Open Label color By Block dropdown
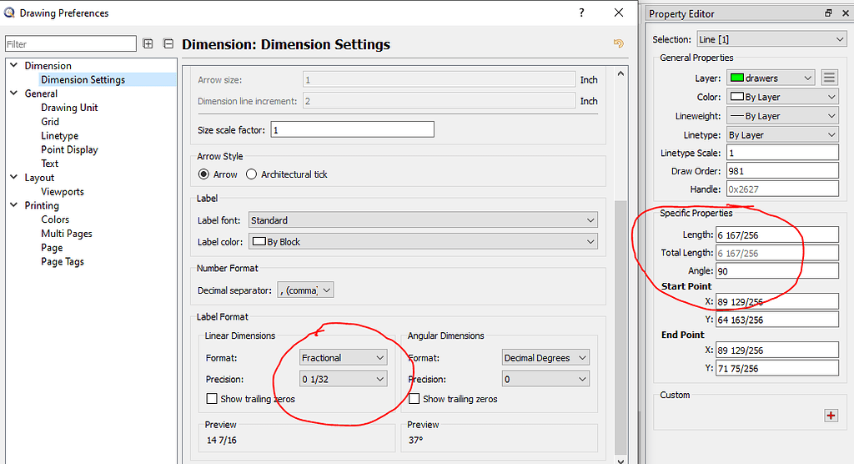Viewport: 854px width, 464px height. tap(423, 241)
